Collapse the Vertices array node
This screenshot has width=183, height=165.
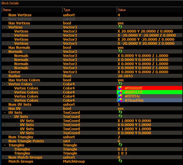point(5,27)
